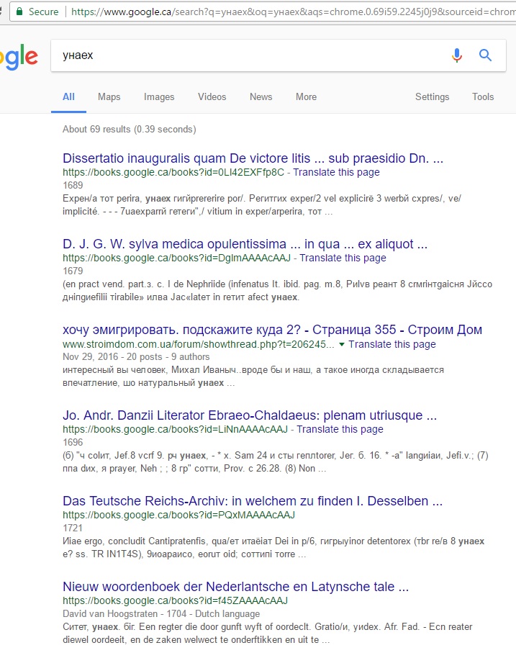
Task: Open search Settings menu
Action: click(433, 96)
